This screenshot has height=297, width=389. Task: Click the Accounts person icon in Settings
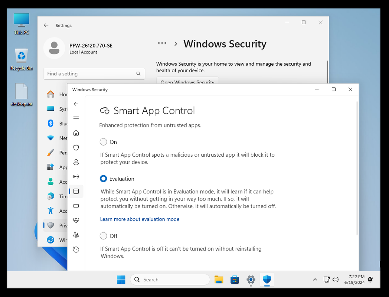[x=50, y=182]
